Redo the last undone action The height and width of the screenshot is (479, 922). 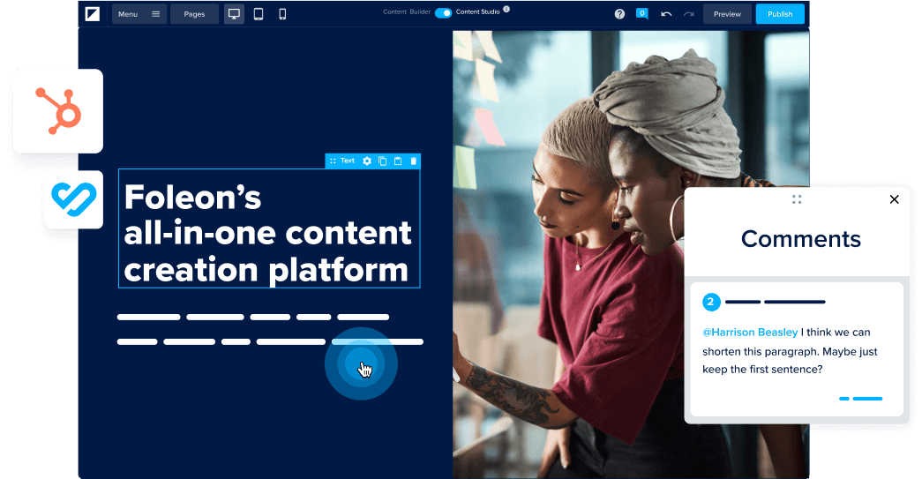689,14
